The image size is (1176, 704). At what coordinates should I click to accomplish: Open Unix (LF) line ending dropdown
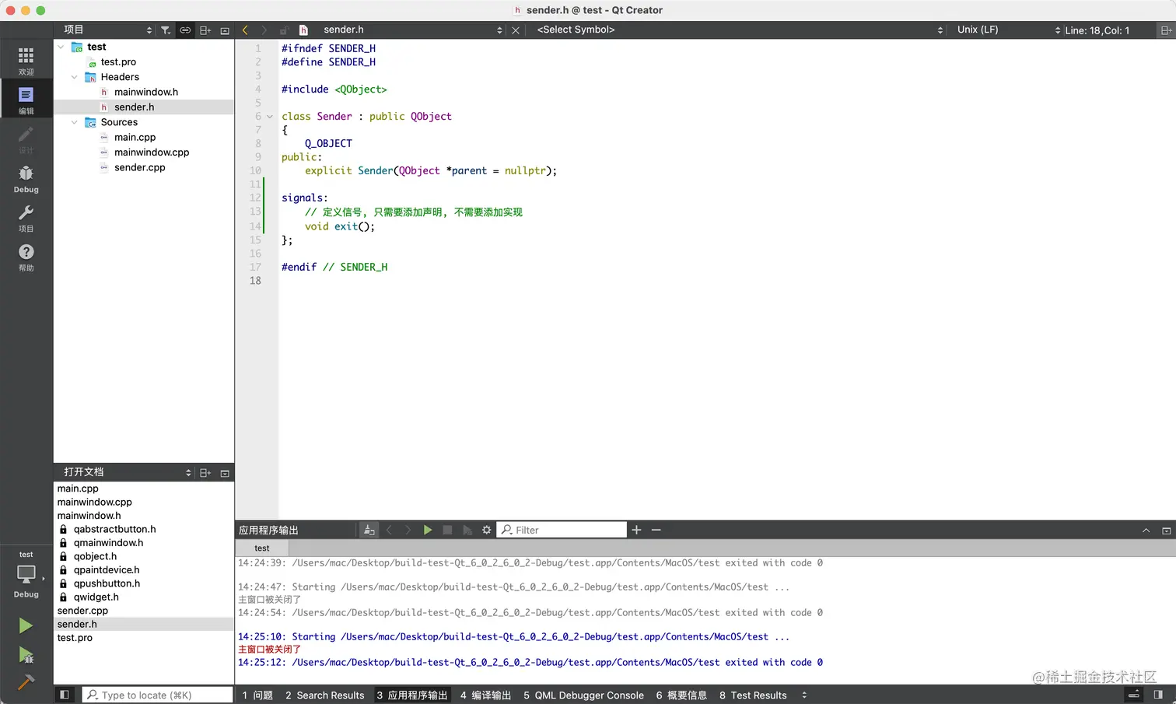click(1008, 30)
